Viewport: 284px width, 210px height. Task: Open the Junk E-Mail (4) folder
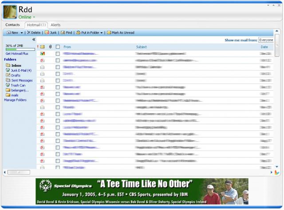[19, 70]
